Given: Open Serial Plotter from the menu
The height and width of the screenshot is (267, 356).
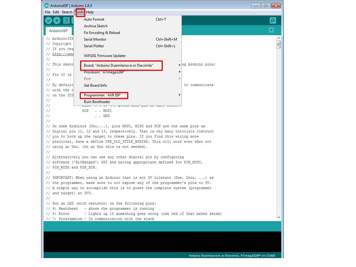Looking at the screenshot, I should (128, 46).
